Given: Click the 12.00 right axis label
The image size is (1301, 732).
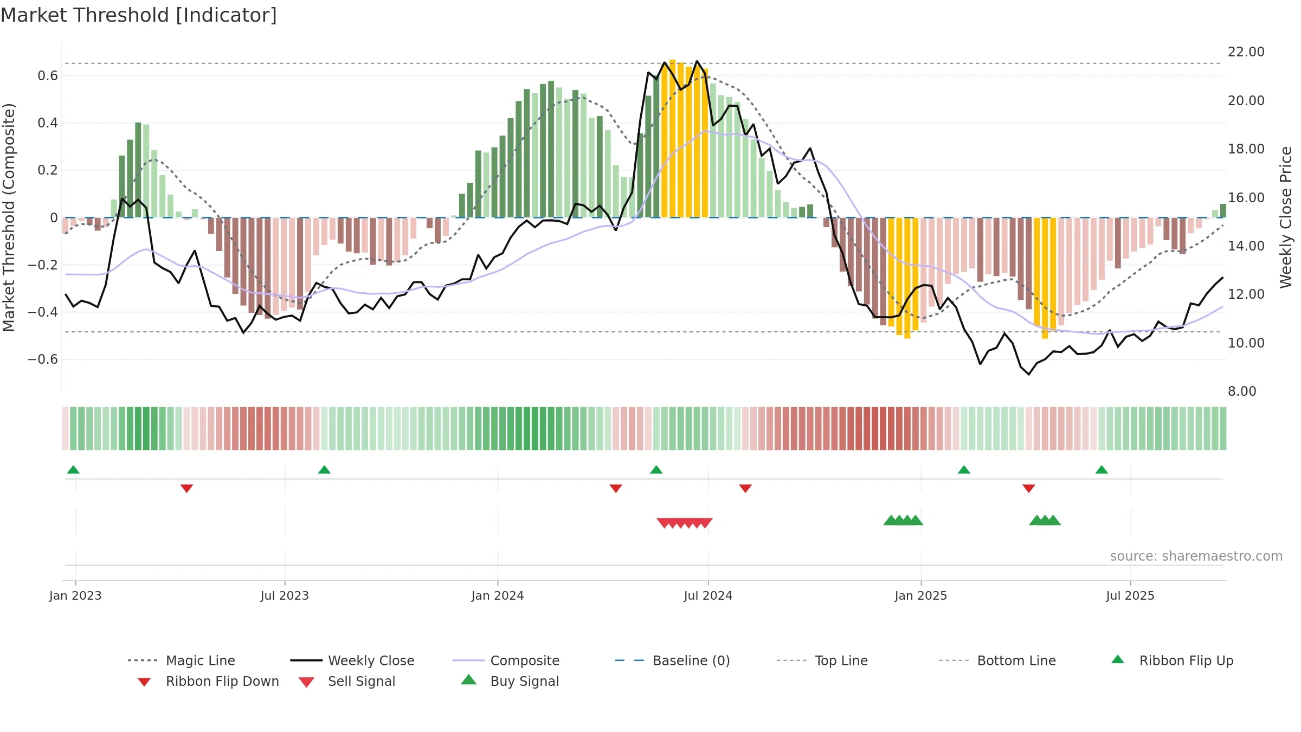Looking at the screenshot, I should (1246, 294).
